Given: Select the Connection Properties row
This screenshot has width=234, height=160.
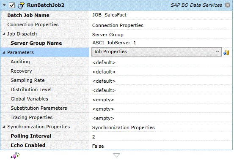Looking at the screenshot, I should [116, 25].
